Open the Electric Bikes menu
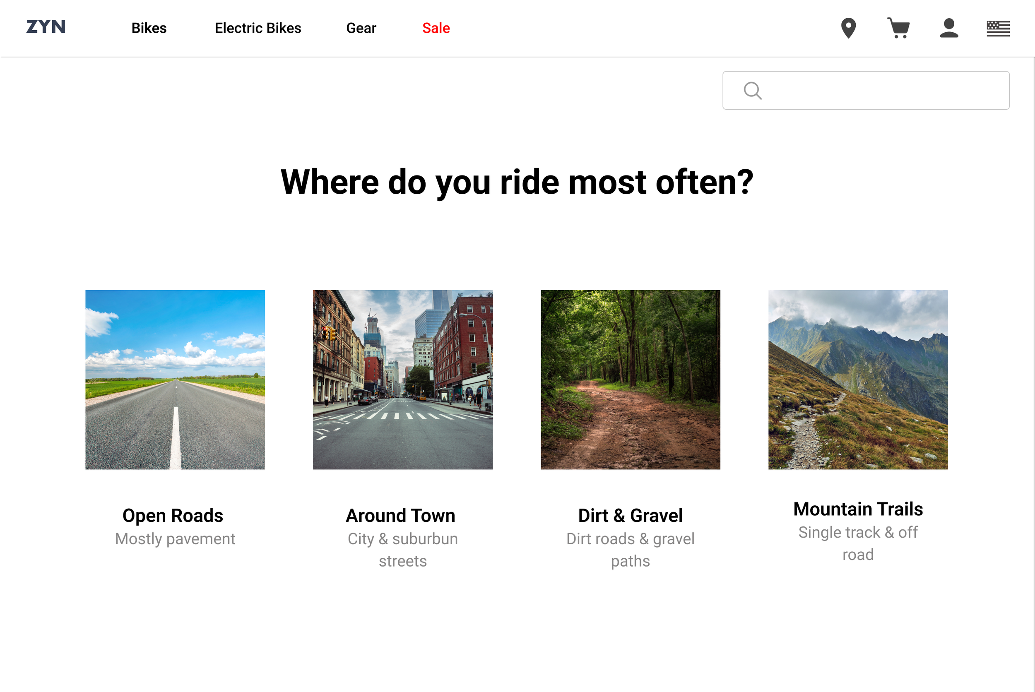The height and width of the screenshot is (692, 1035). click(x=258, y=28)
